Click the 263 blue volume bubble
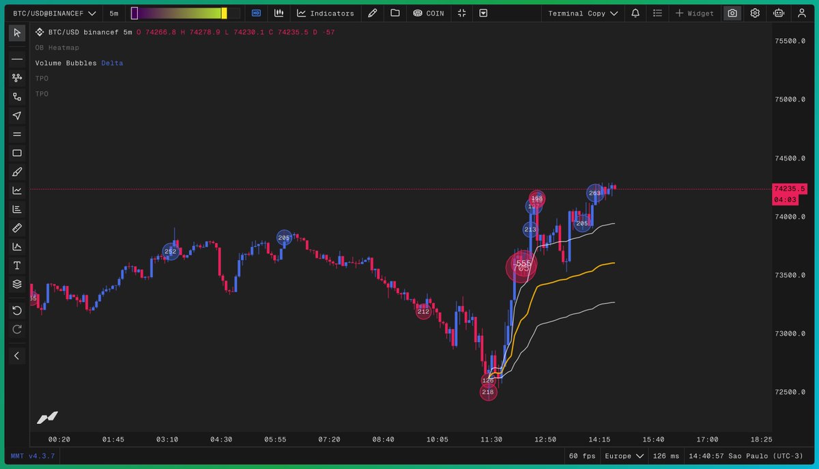819x469 pixels. click(595, 193)
